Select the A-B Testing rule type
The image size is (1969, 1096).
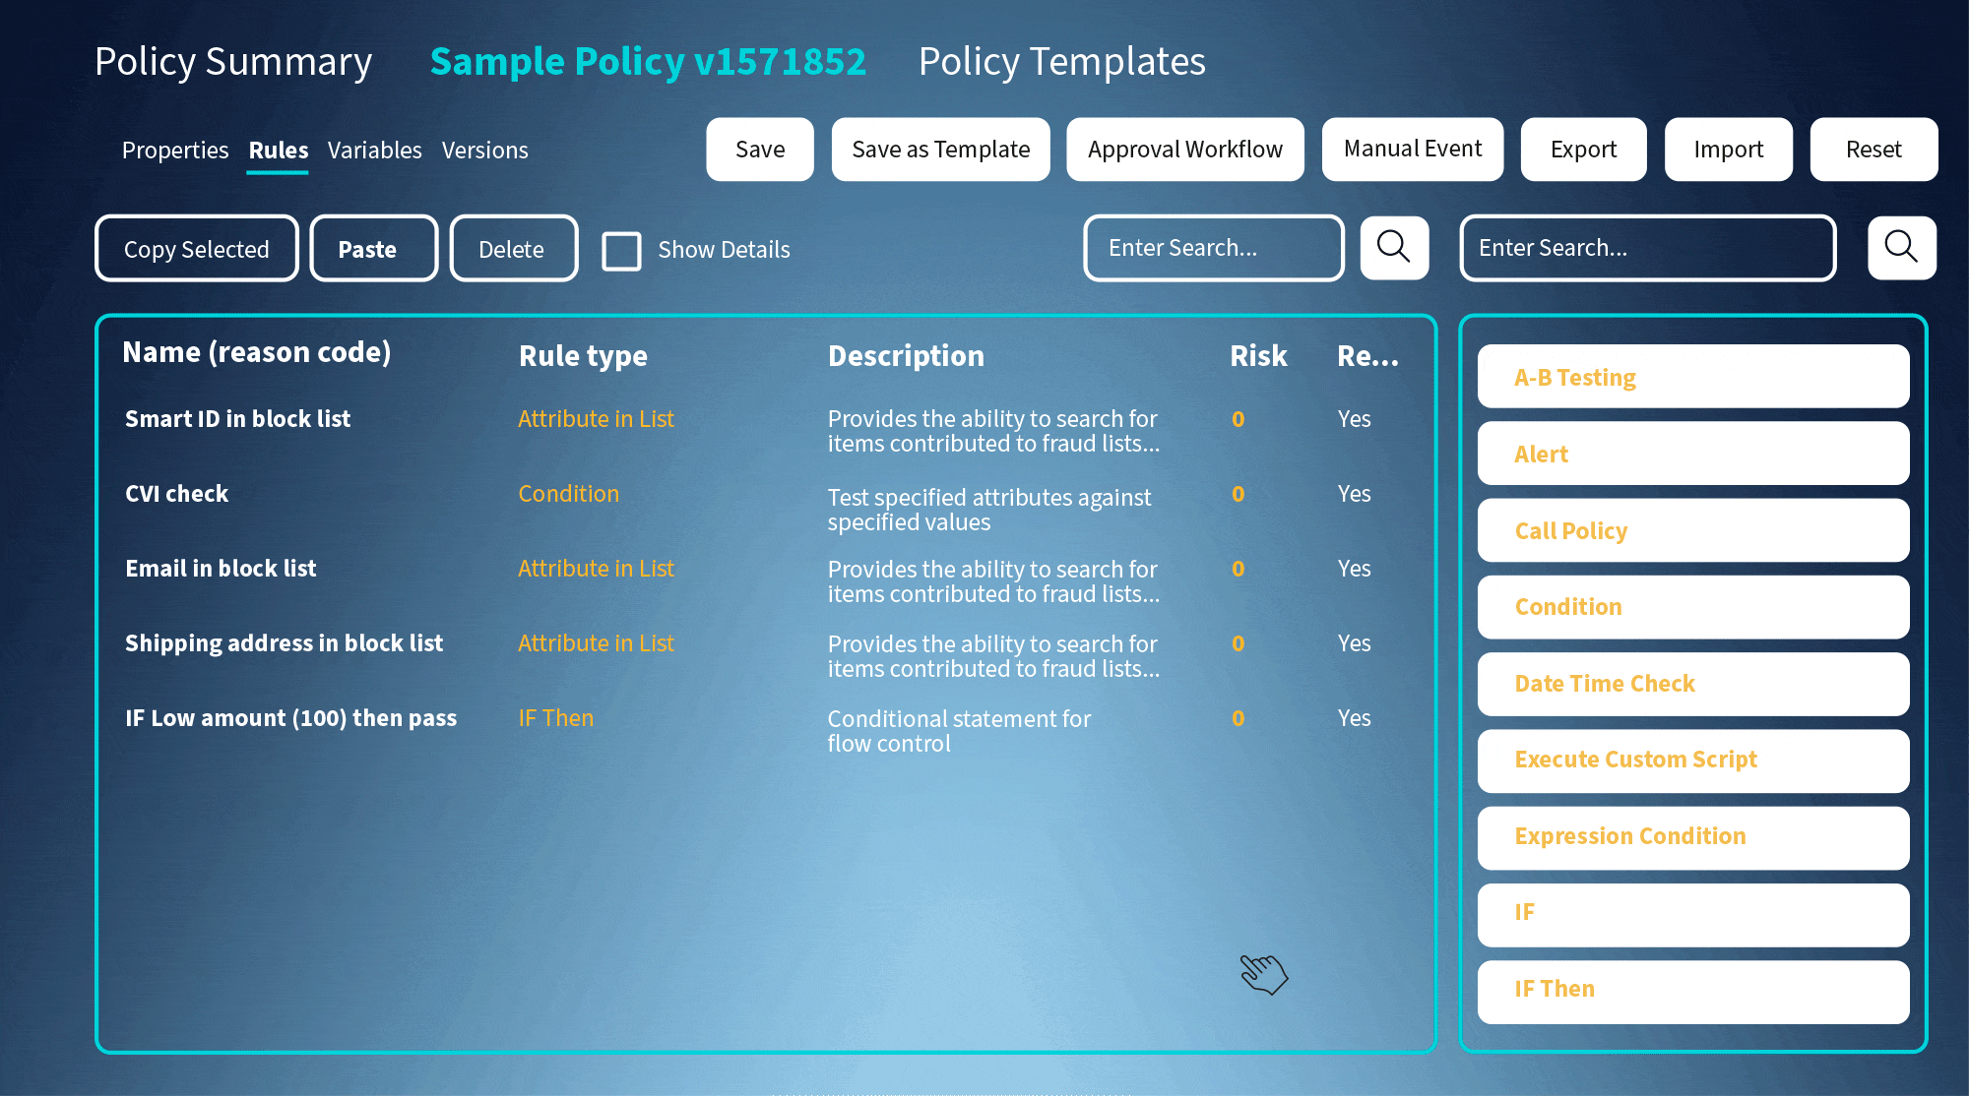[1691, 377]
